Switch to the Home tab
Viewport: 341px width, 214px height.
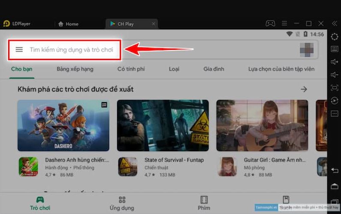click(x=68, y=24)
